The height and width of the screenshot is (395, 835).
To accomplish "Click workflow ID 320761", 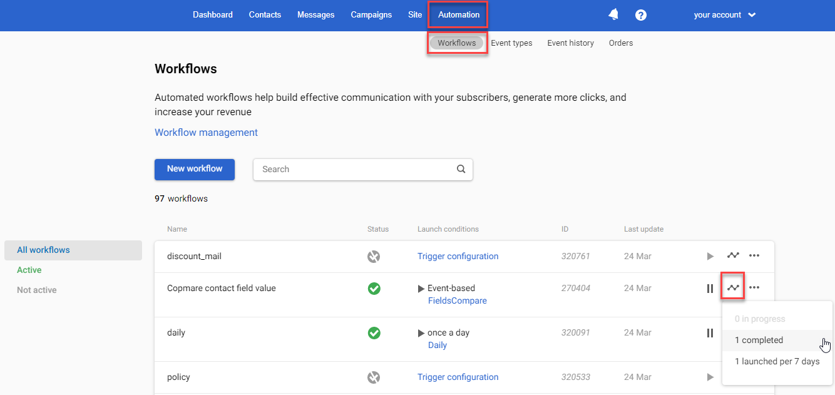I will coord(576,256).
